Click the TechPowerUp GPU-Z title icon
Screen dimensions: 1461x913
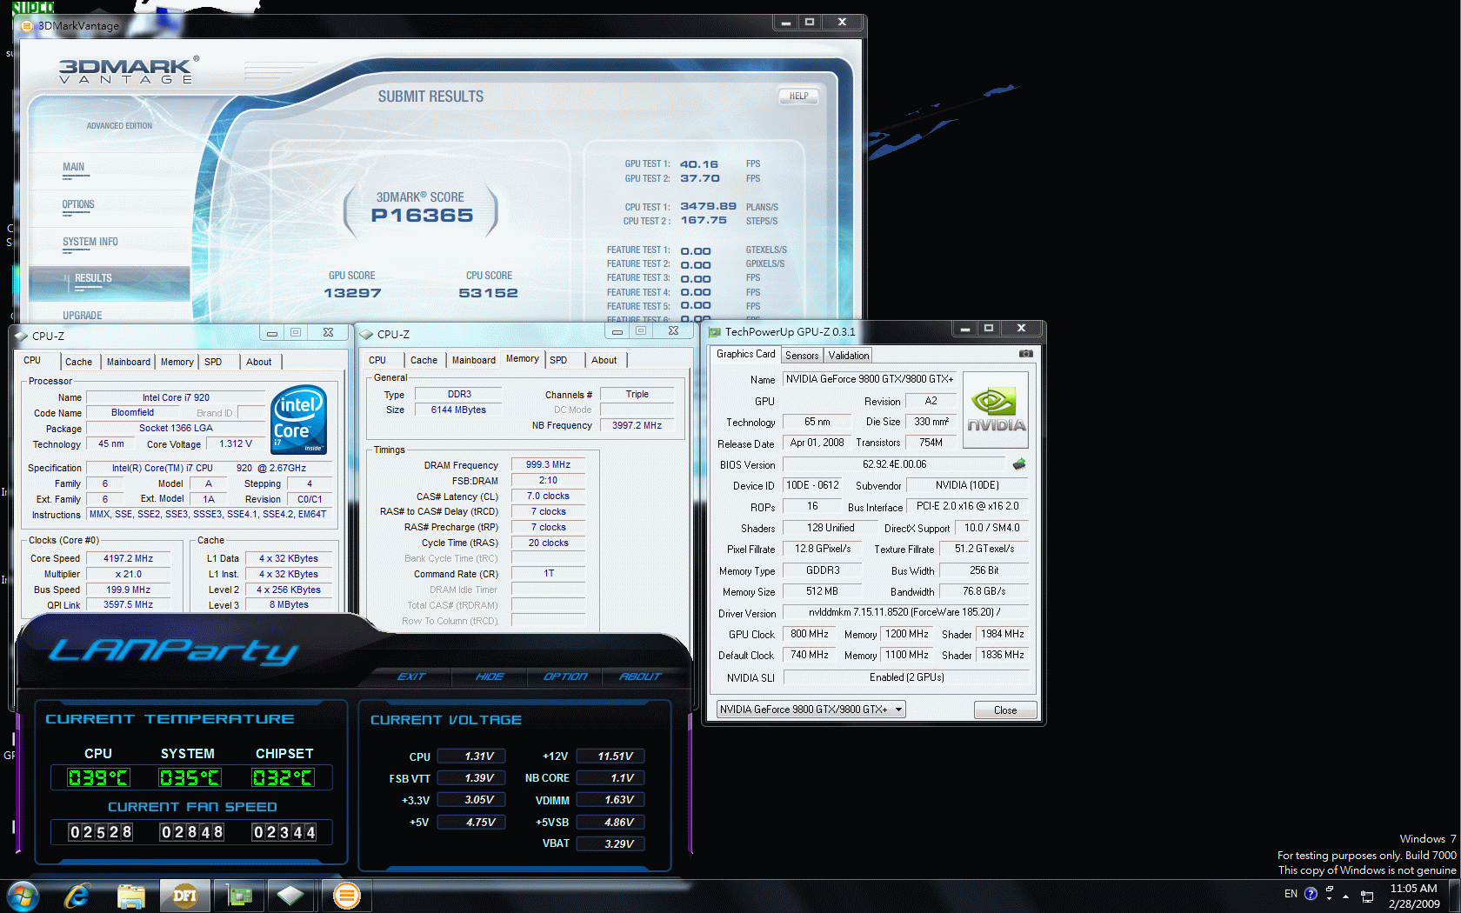715,331
